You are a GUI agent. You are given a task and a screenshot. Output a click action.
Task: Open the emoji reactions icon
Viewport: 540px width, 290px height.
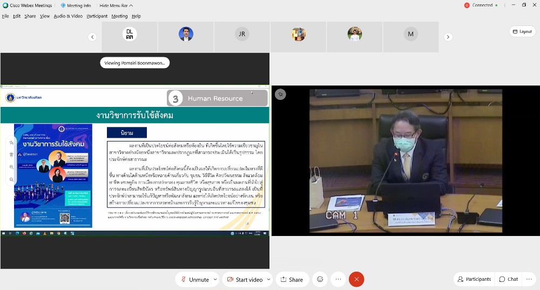coord(320,279)
